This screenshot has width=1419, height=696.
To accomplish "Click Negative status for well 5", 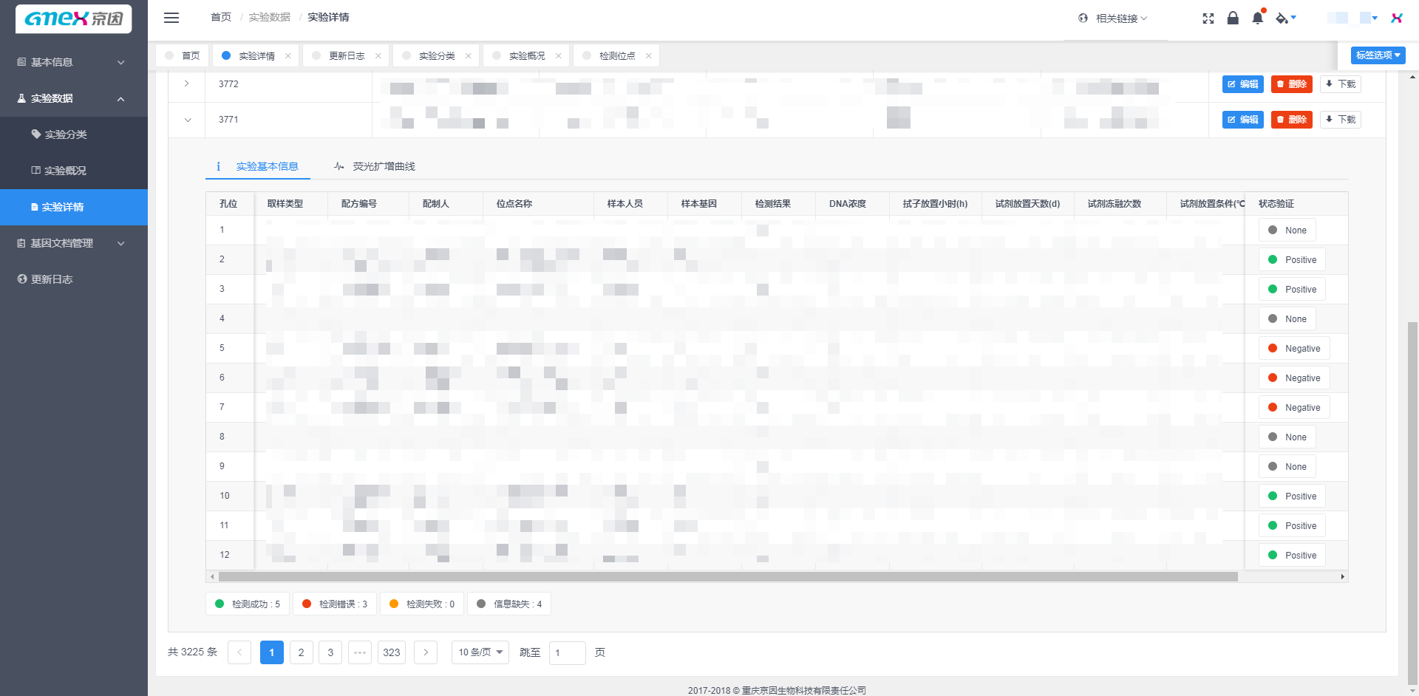I will tap(1294, 349).
